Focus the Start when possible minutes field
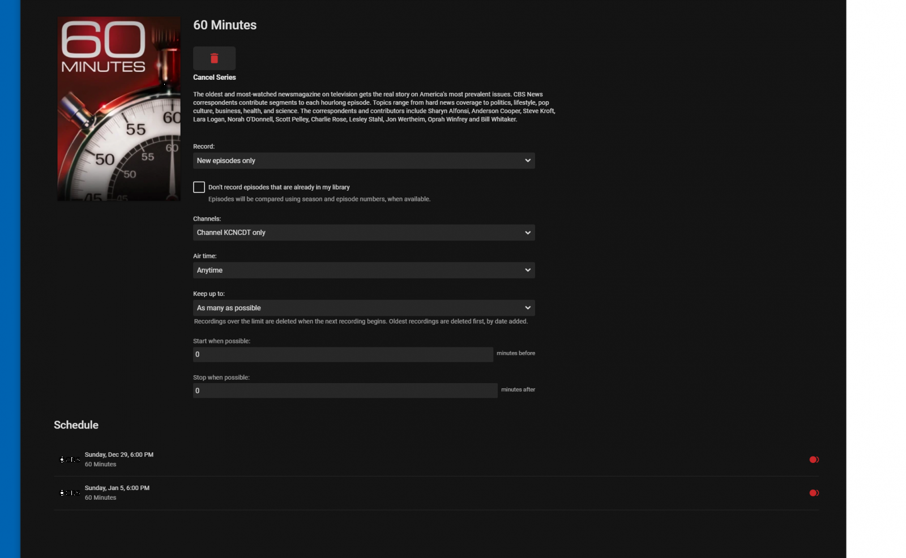The height and width of the screenshot is (558, 906). (343, 354)
